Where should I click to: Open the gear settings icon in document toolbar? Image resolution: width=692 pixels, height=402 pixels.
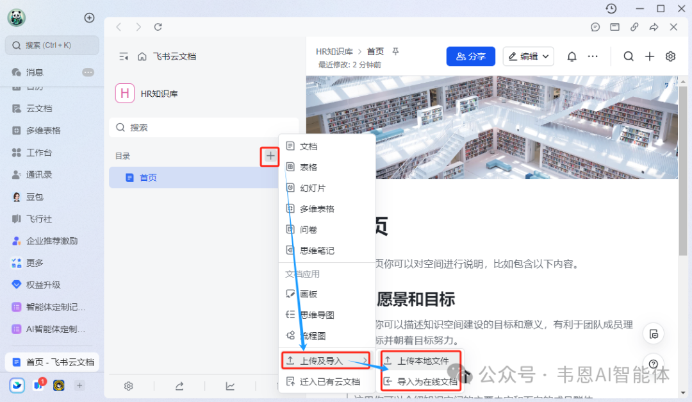point(670,56)
